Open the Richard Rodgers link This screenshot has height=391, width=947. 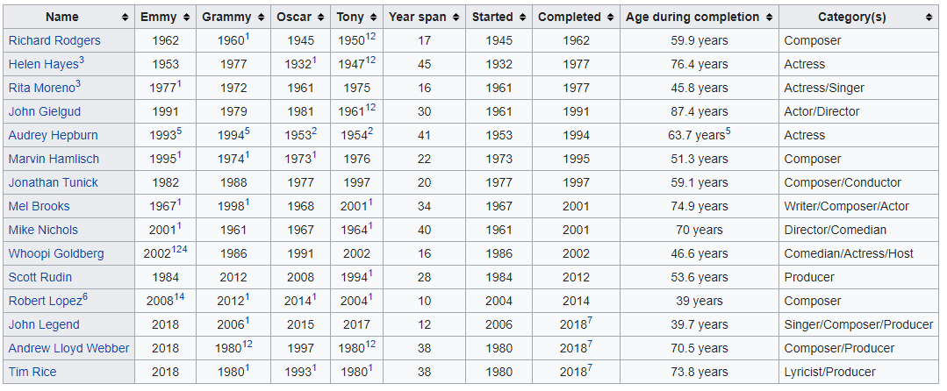(54, 40)
